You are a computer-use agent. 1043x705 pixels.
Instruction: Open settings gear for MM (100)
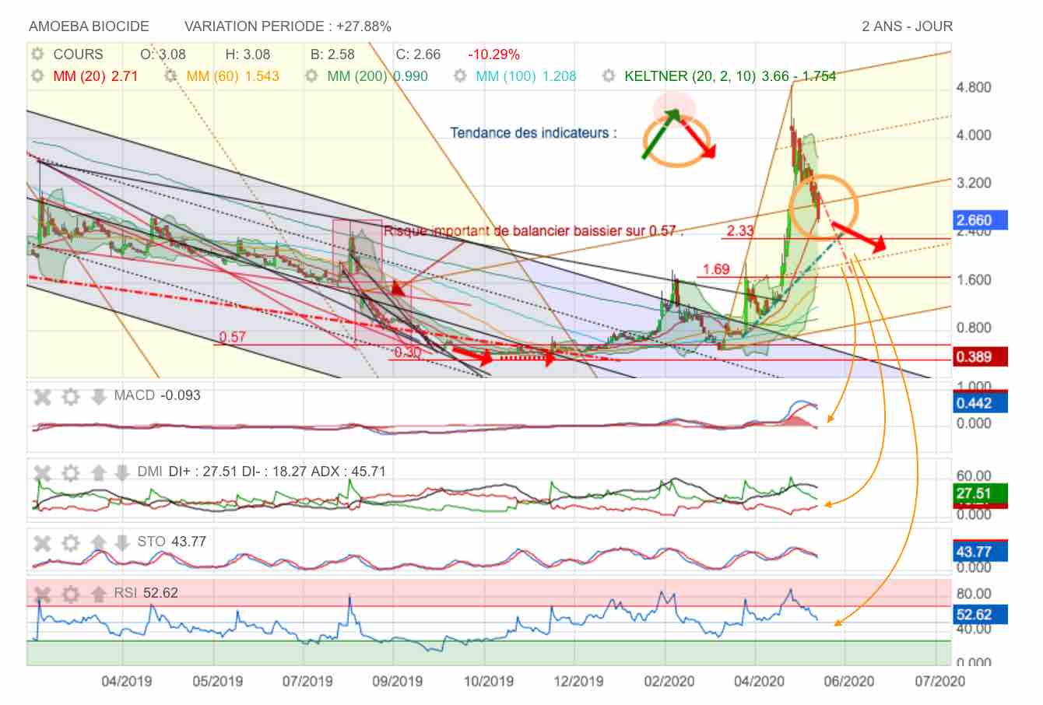[x=459, y=76]
